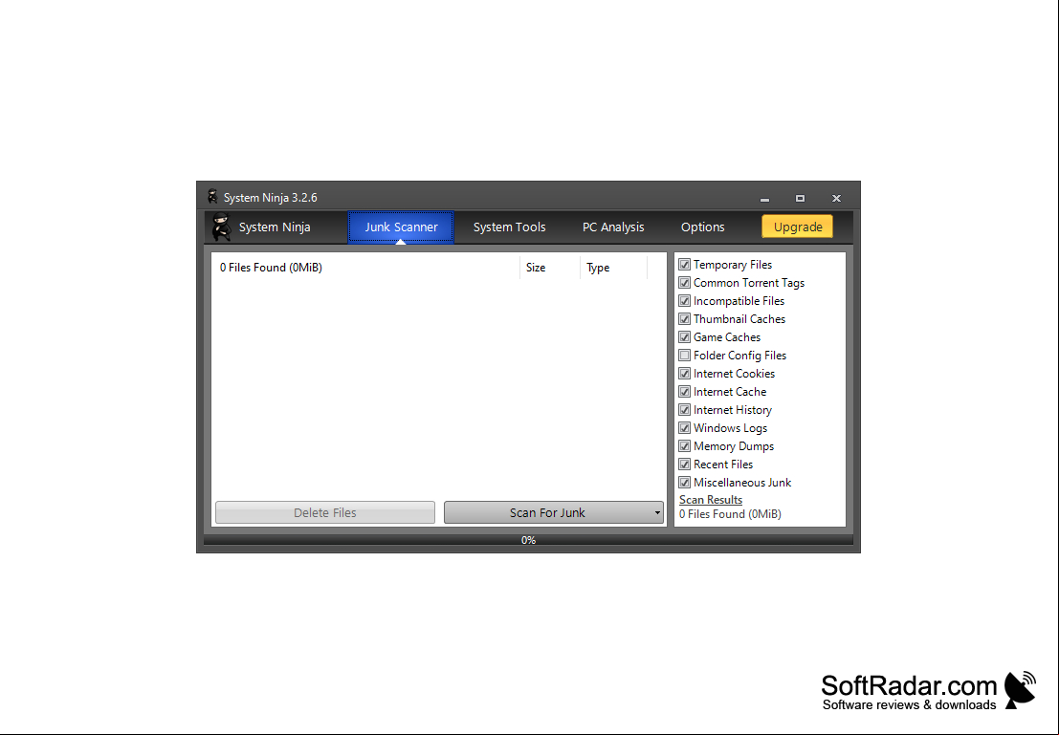This screenshot has width=1059, height=735.
Task: Click the System Ninja 3.2.6 title text
Action: pyautogui.click(x=270, y=198)
